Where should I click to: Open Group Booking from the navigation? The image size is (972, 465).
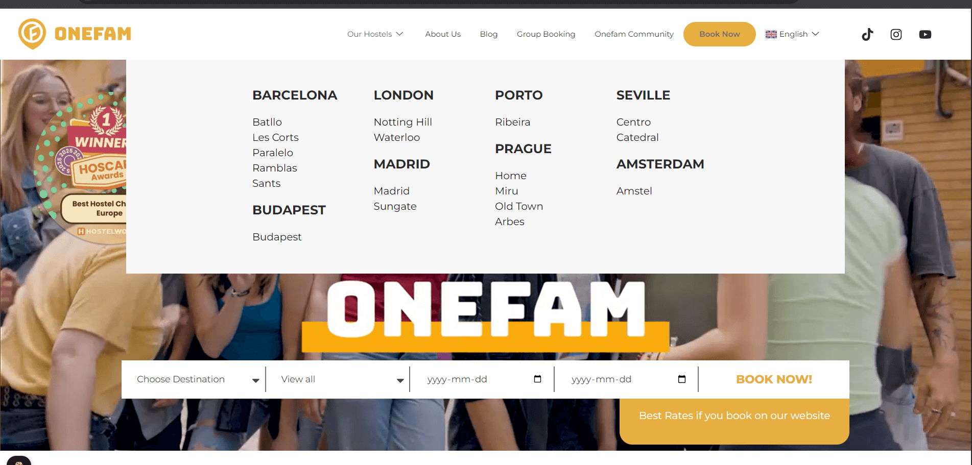[x=546, y=34]
